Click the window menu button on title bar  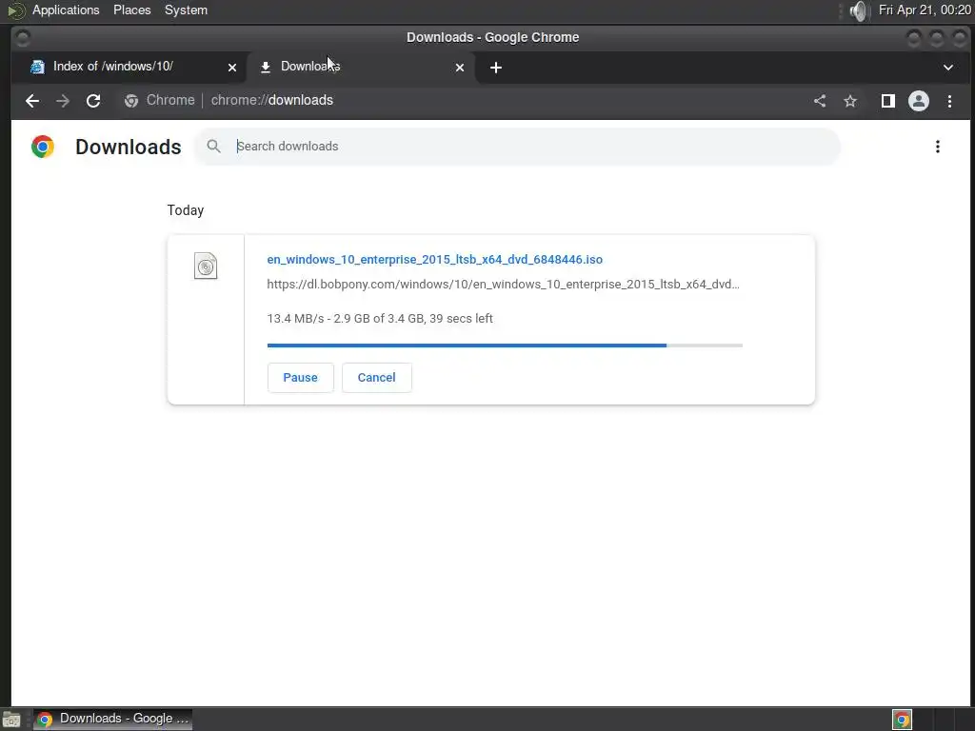pos(23,38)
